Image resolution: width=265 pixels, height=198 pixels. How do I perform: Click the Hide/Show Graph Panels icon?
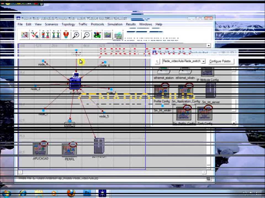click(x=118, y=35)
